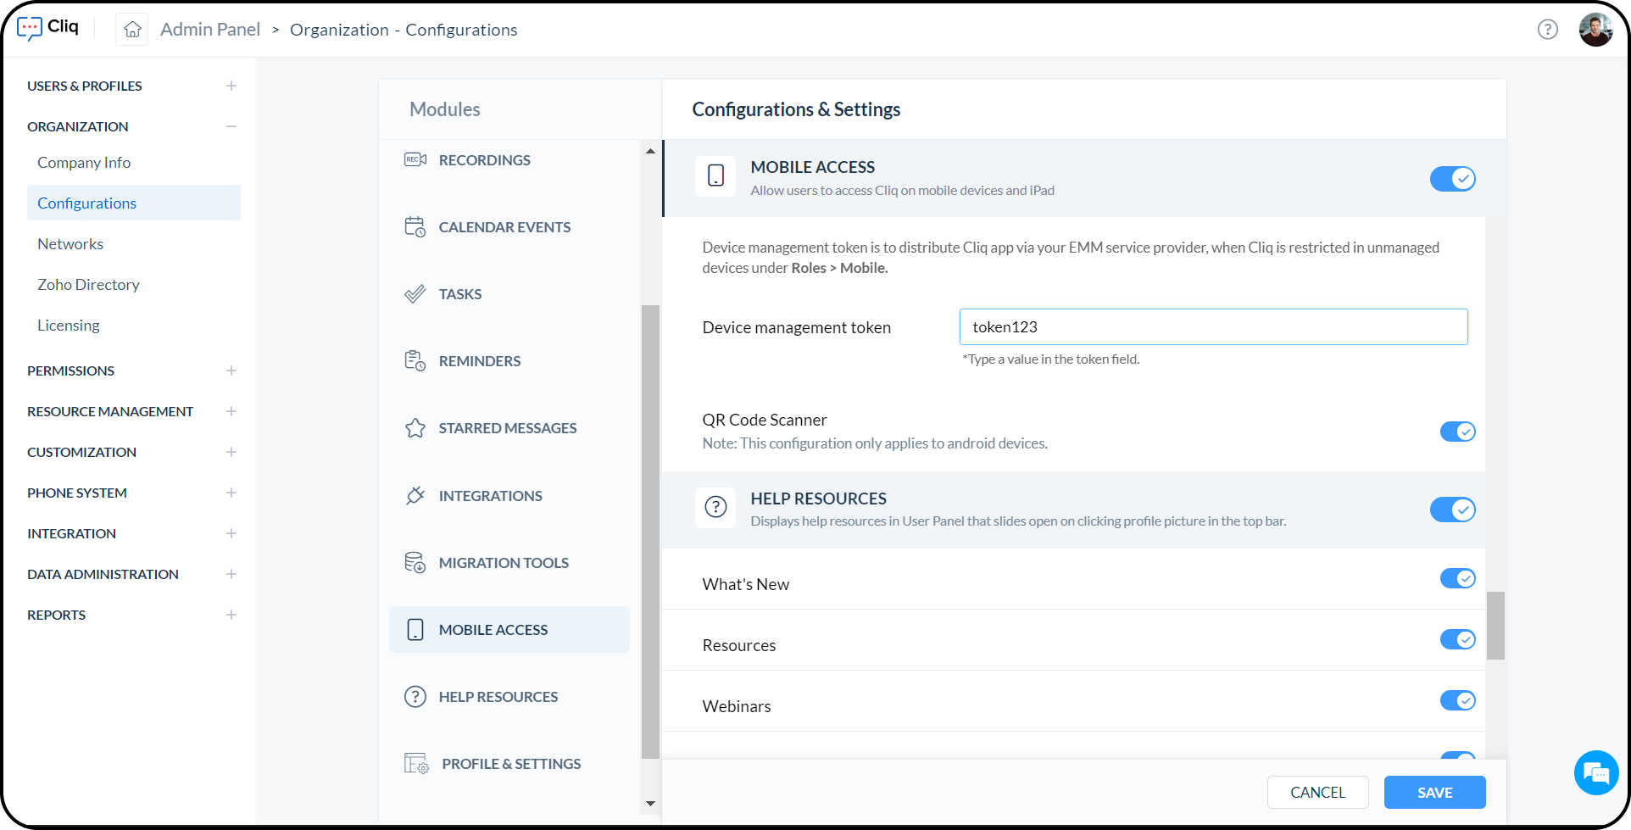
Task: Toggle the Mobile Access switch
Action: pos(1453,178)
